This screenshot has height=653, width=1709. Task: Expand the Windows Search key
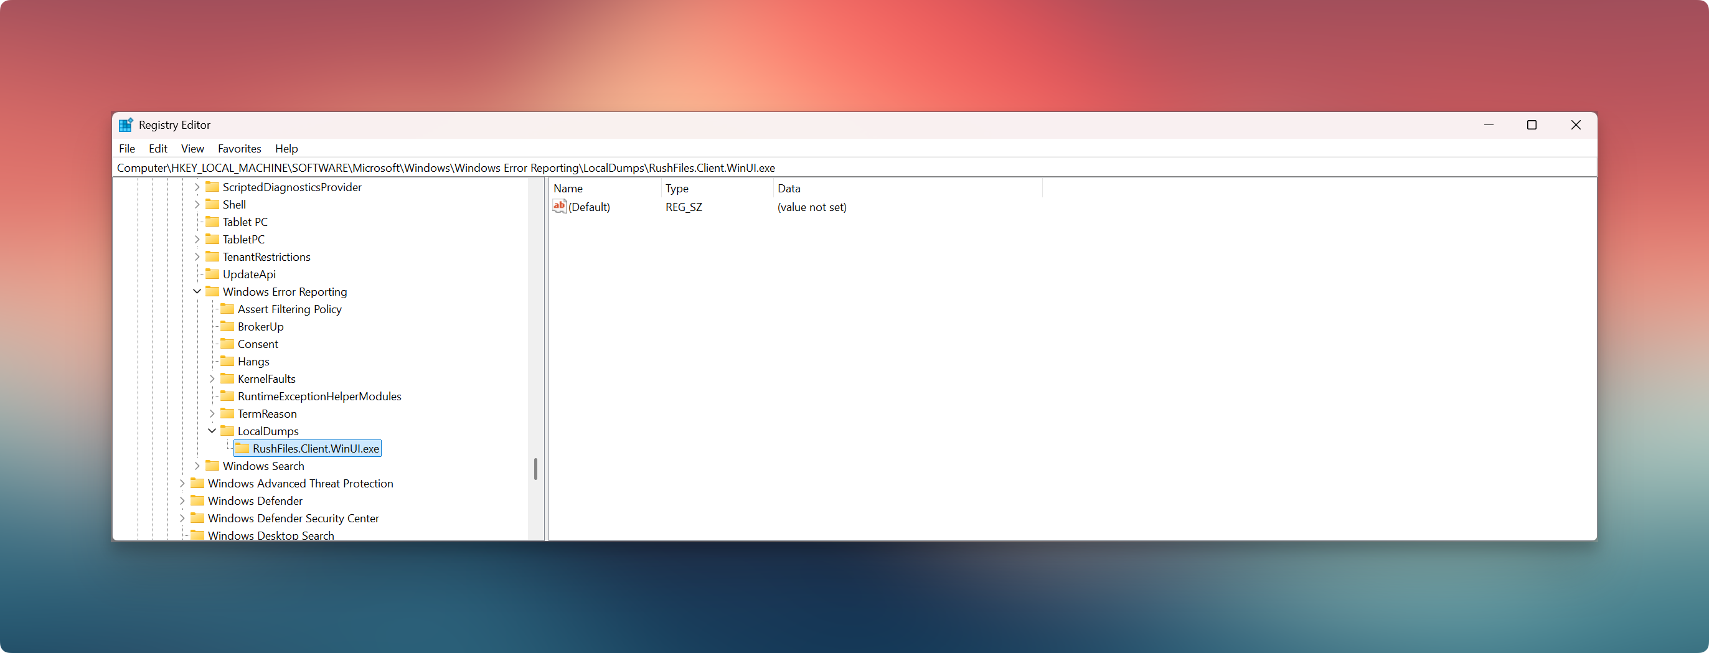pyautogui.click(x=197, y=466)
